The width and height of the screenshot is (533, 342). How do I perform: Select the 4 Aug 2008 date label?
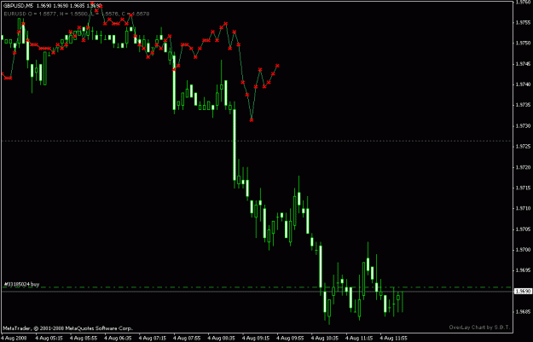[x=14, y=339]
